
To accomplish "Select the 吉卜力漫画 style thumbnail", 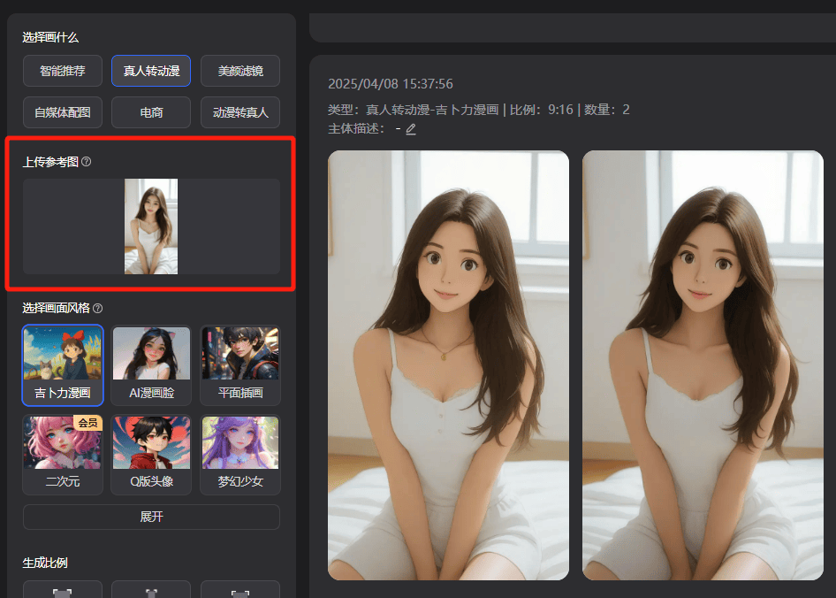I will pyautogui.click(x=63, y=364).
